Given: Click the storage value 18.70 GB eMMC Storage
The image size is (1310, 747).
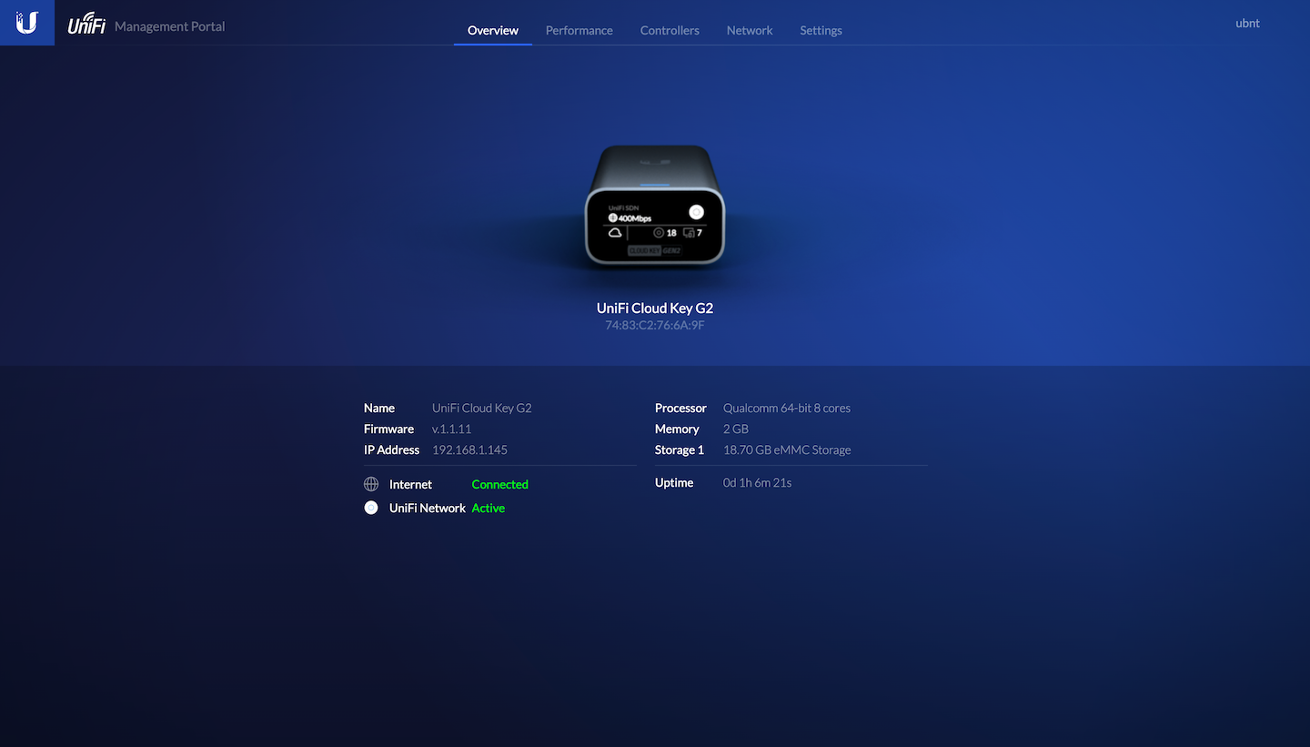Looking at the screenshot, I should click(787, 449).
